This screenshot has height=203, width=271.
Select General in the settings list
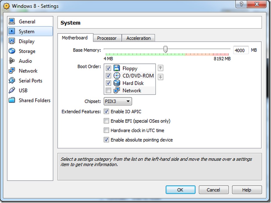30,21
